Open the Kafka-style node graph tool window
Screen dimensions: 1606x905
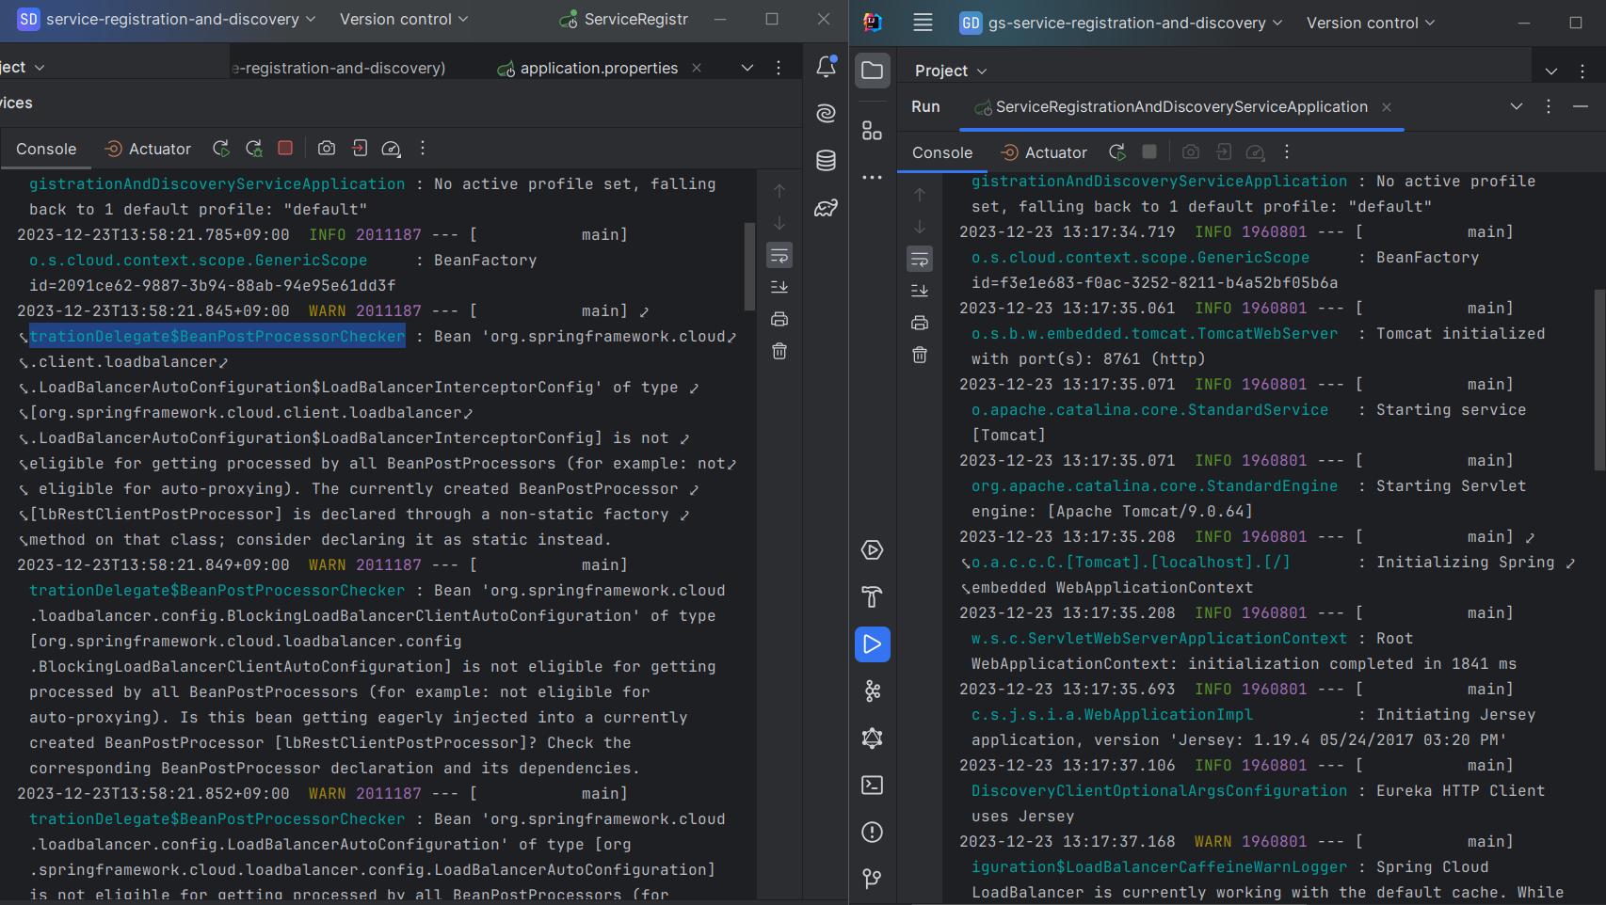point(873,691)
